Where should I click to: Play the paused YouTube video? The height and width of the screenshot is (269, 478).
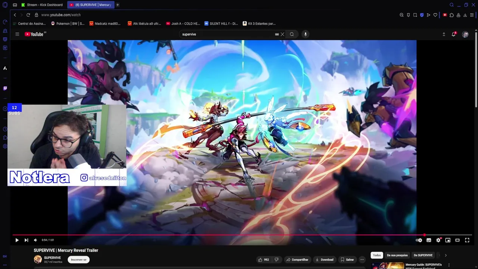17,240
